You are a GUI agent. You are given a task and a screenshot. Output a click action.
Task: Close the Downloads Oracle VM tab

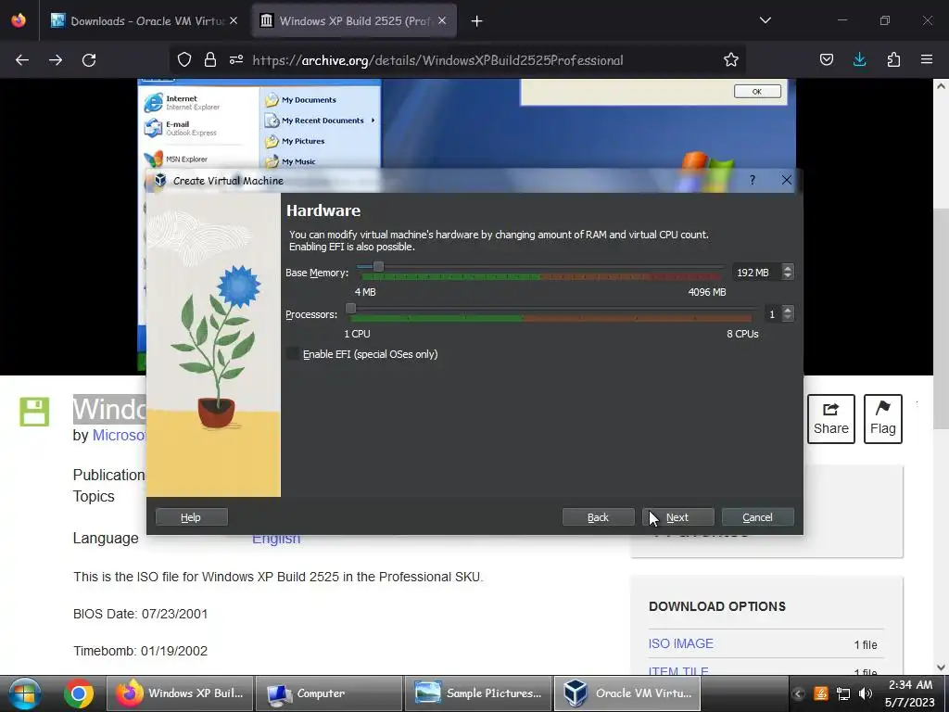coord(234,20)
